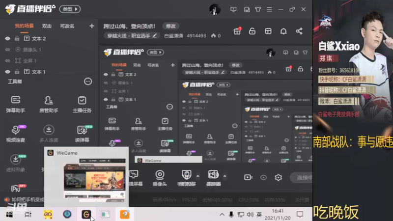Open the volume control in the system tray

[250, 215]
